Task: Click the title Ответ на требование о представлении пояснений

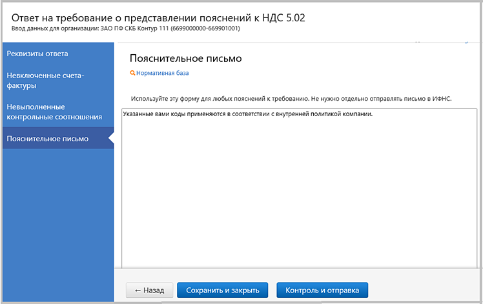Action: (x=158, y=17)
